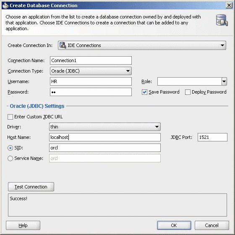This screenshot has width=235, height=235.
Task: Toggle the Save Password checkbox
Action: click(x=144, y=92)
